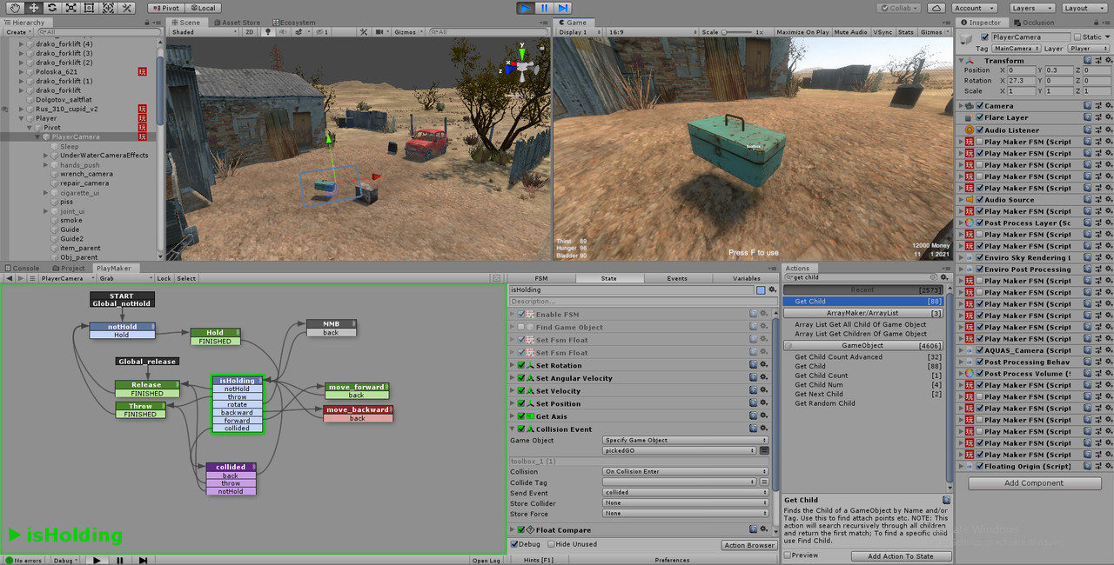Click variable picker icon next to pickedGO

coord(764,451)
